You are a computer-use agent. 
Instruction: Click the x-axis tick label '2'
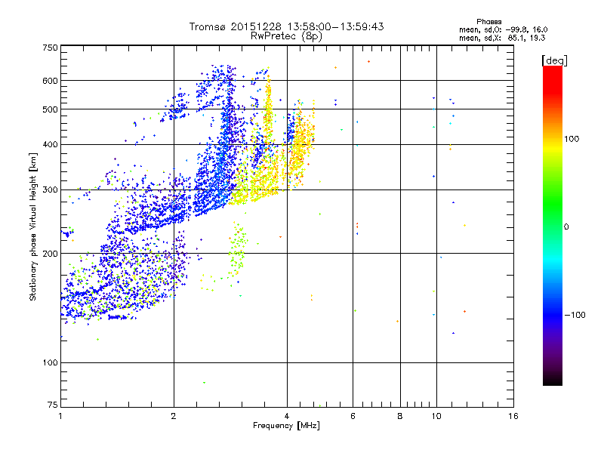(x=174, y=416)
